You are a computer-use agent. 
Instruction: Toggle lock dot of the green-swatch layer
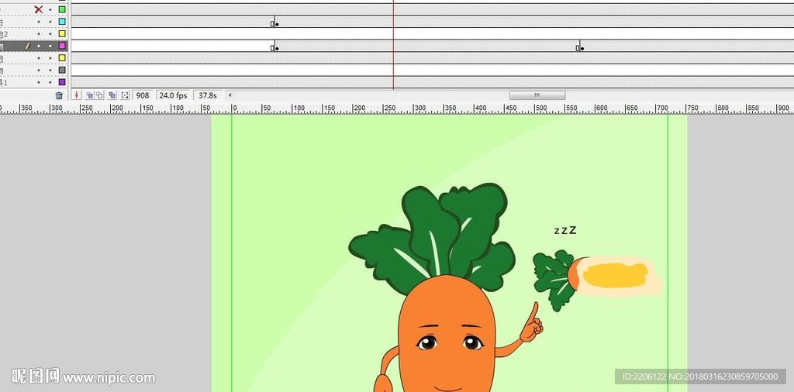click(x=50, y=9)
